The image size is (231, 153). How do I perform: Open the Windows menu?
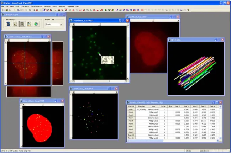(x=62, y=6)
